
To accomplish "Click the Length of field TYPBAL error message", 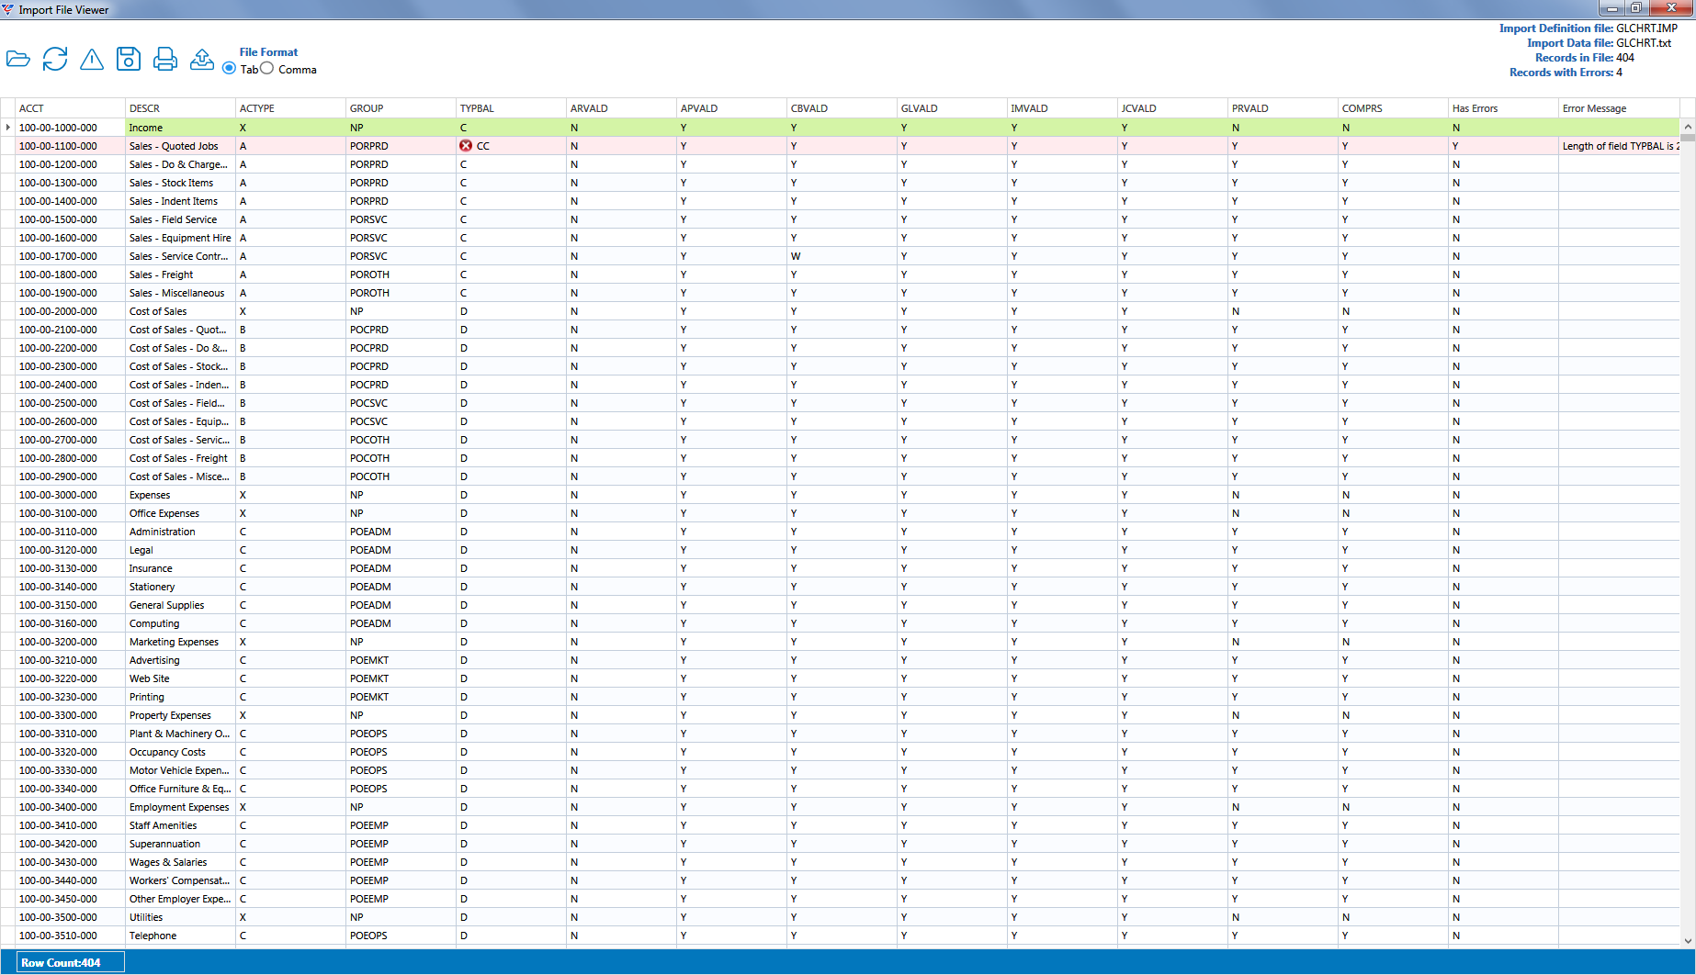I will click(1619, 146).
